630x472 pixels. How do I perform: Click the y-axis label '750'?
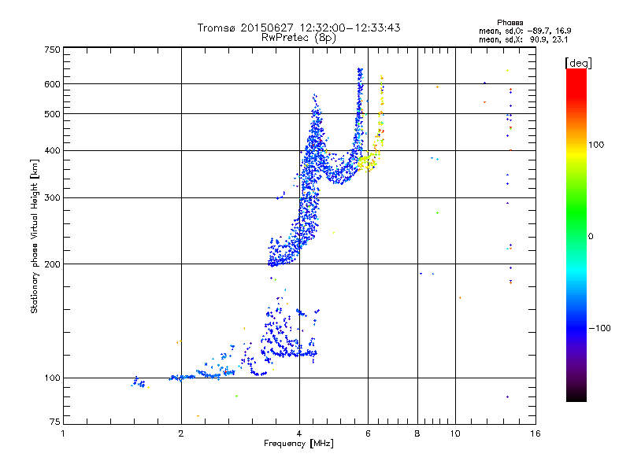(52, 50)
